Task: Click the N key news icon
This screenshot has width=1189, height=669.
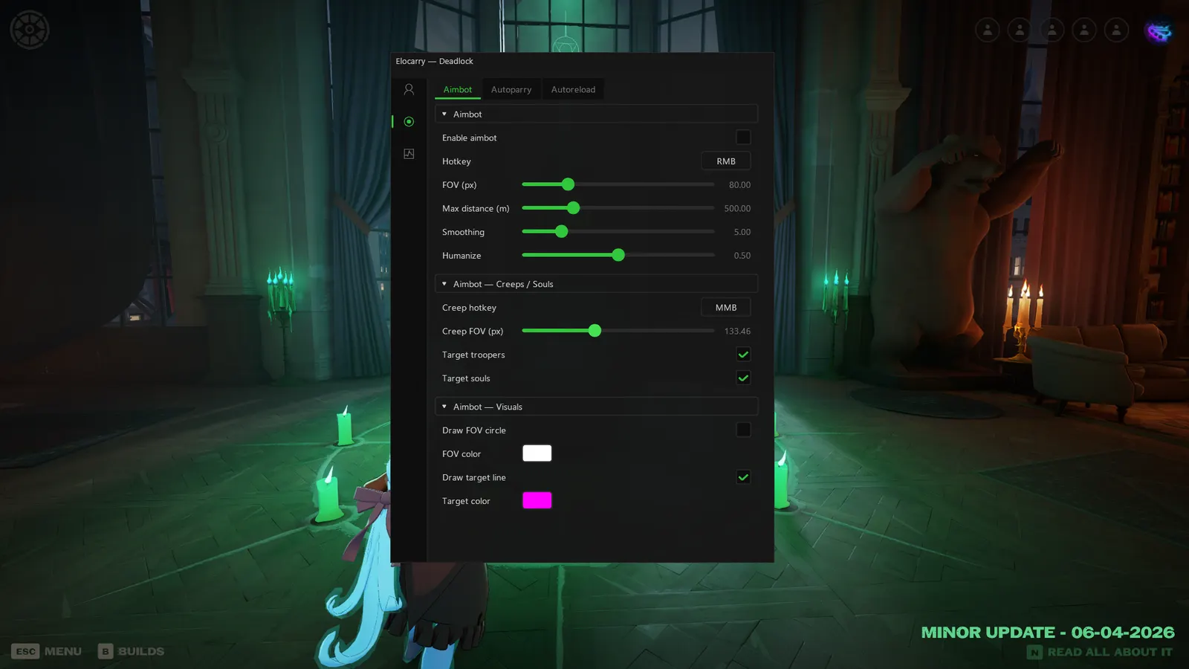Action: coord(1034,652)
